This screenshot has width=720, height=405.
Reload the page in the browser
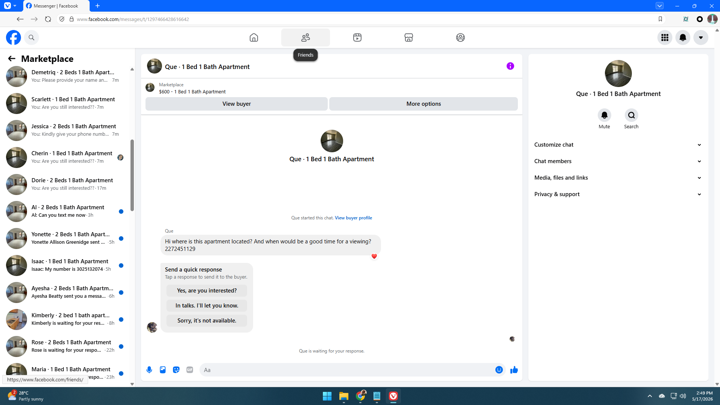click(48, 19)
